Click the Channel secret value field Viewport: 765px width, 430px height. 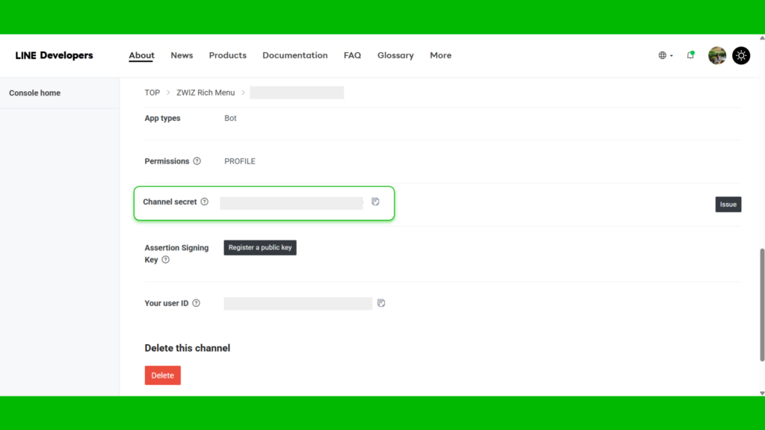[x=292, y=203]
